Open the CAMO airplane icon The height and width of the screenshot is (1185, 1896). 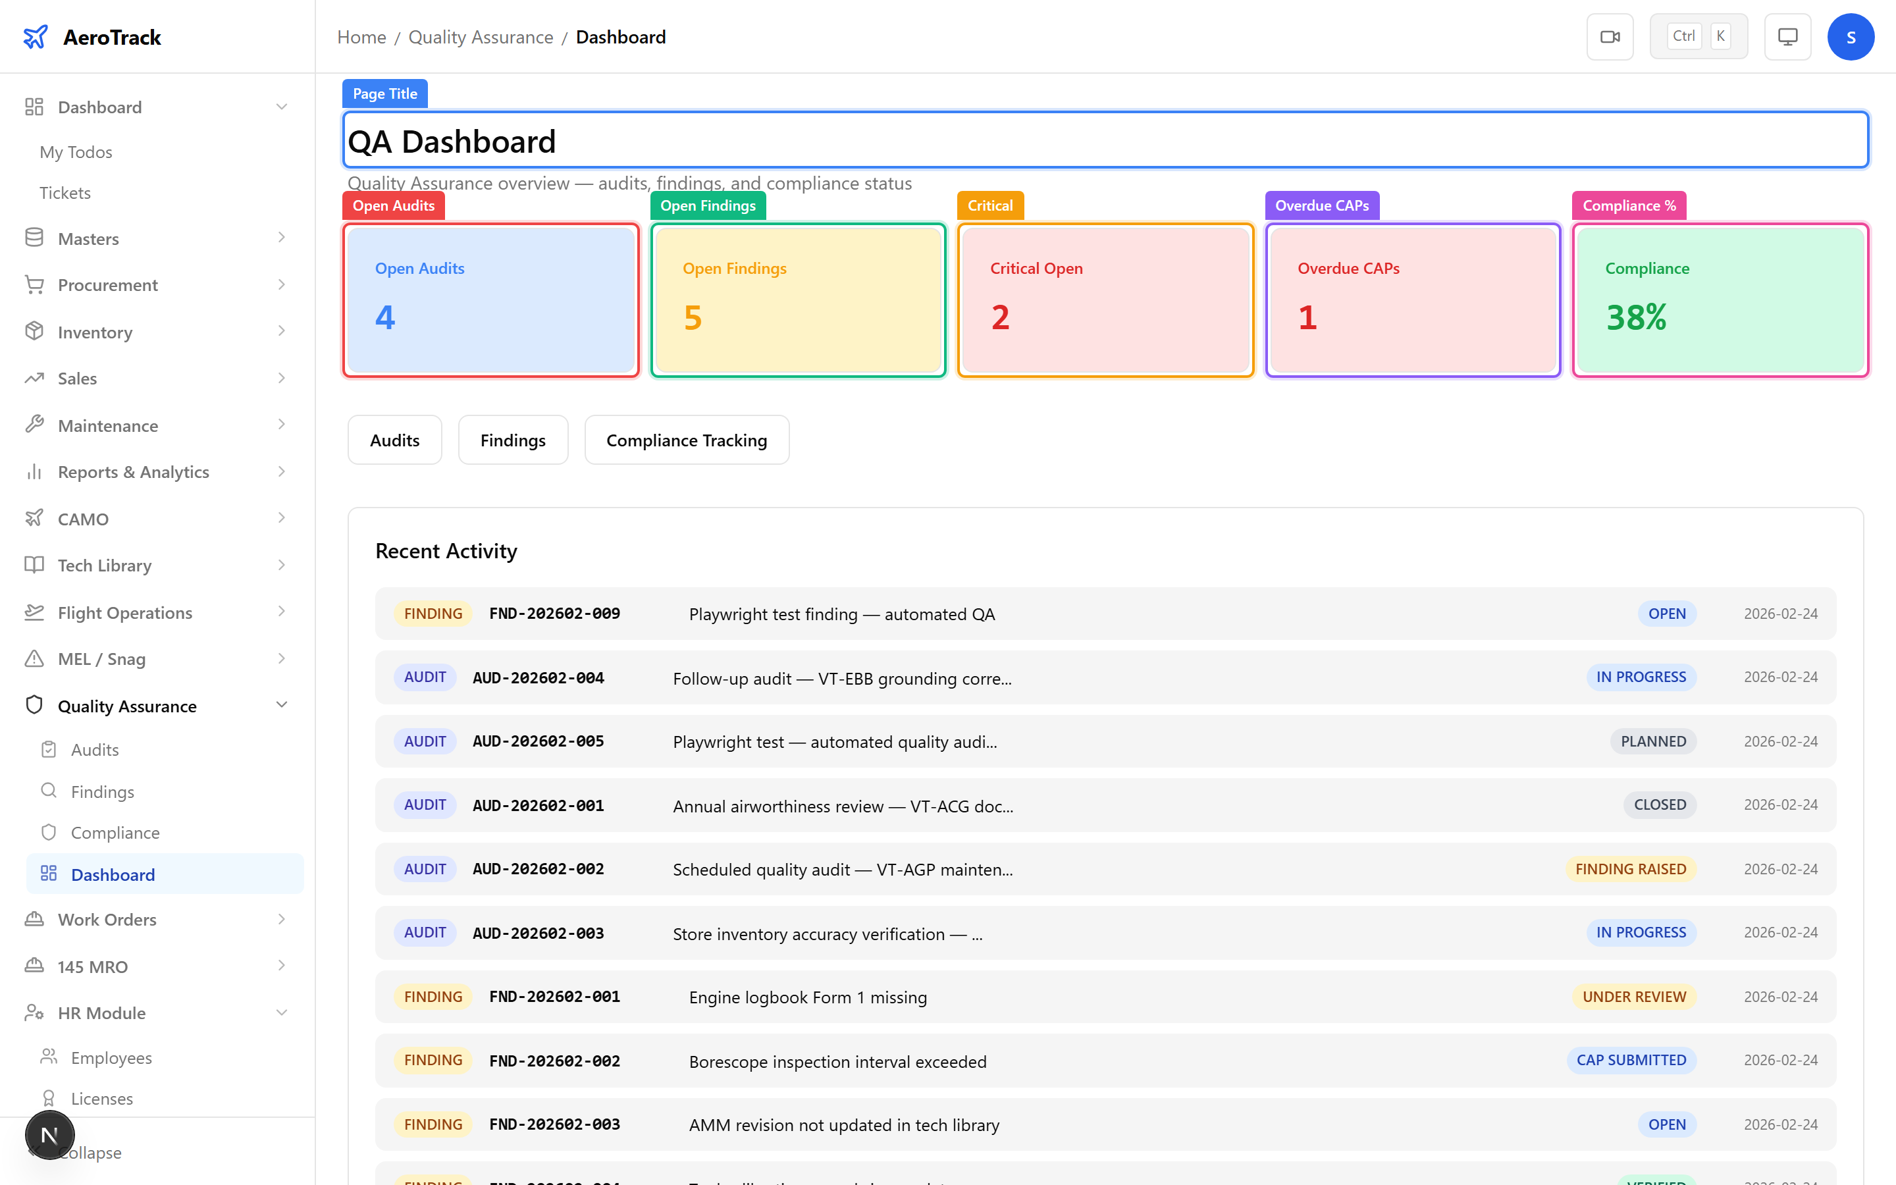point(34,518)
